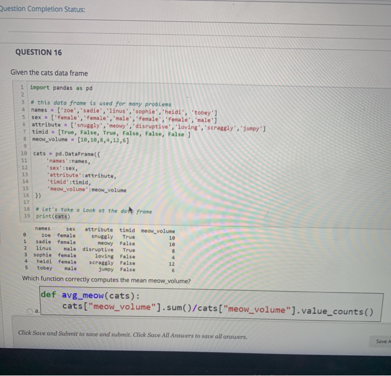Click the 'heidi' row in the output table
The image size is (391, 376).
click(99, 262)
